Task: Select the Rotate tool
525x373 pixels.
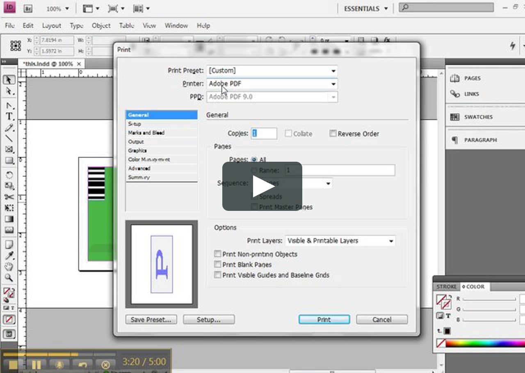Action: (x=9, y=175)
